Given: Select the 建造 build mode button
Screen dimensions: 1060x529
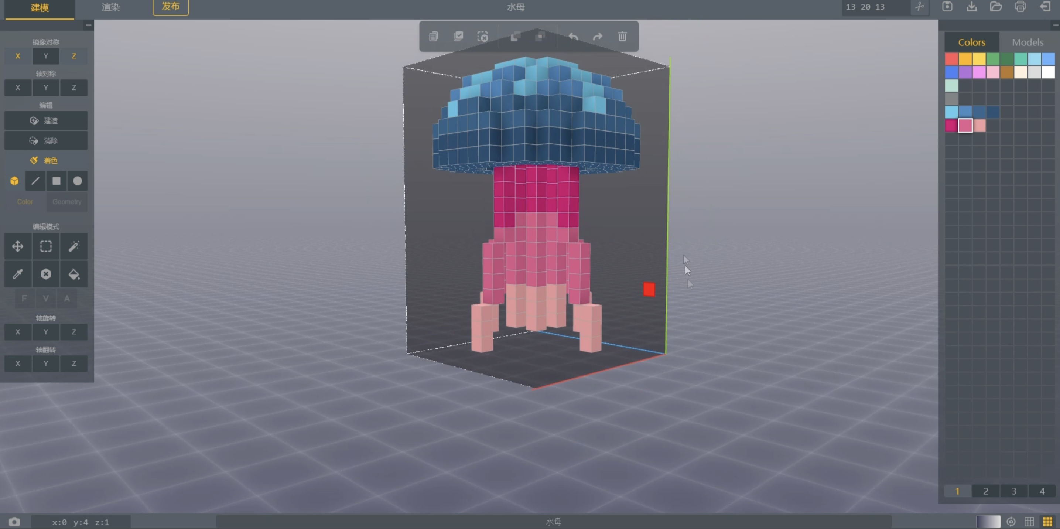Looking at the screenshot, I should pos(46,121).
